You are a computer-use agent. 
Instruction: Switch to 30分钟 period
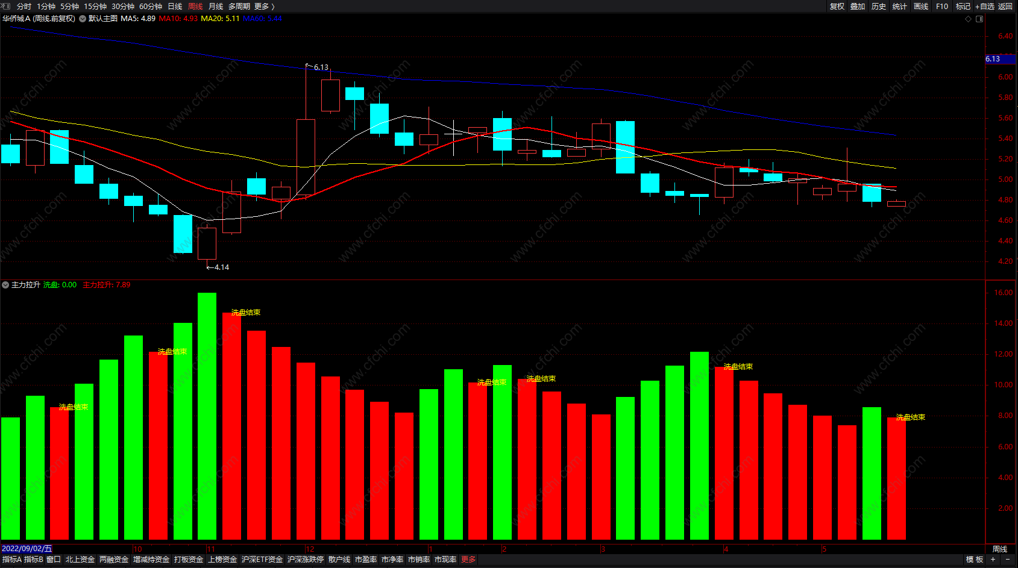point(123,6)
